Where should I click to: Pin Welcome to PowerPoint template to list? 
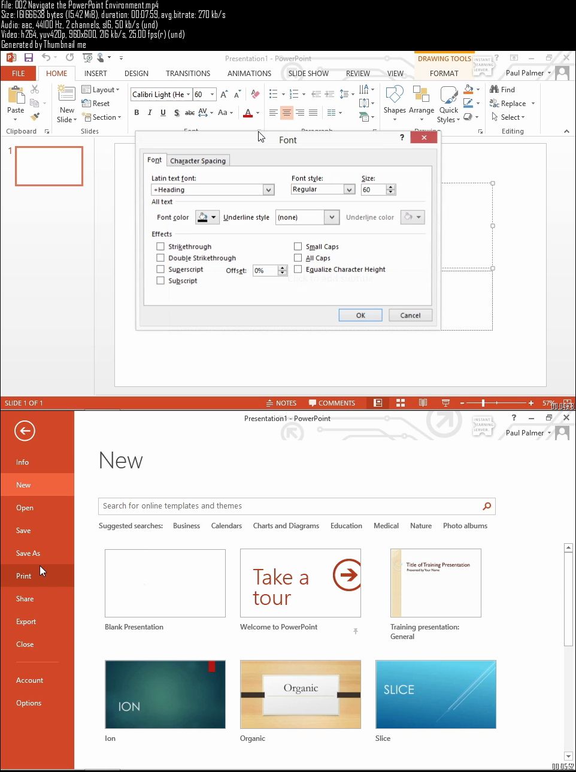(356, 631)
